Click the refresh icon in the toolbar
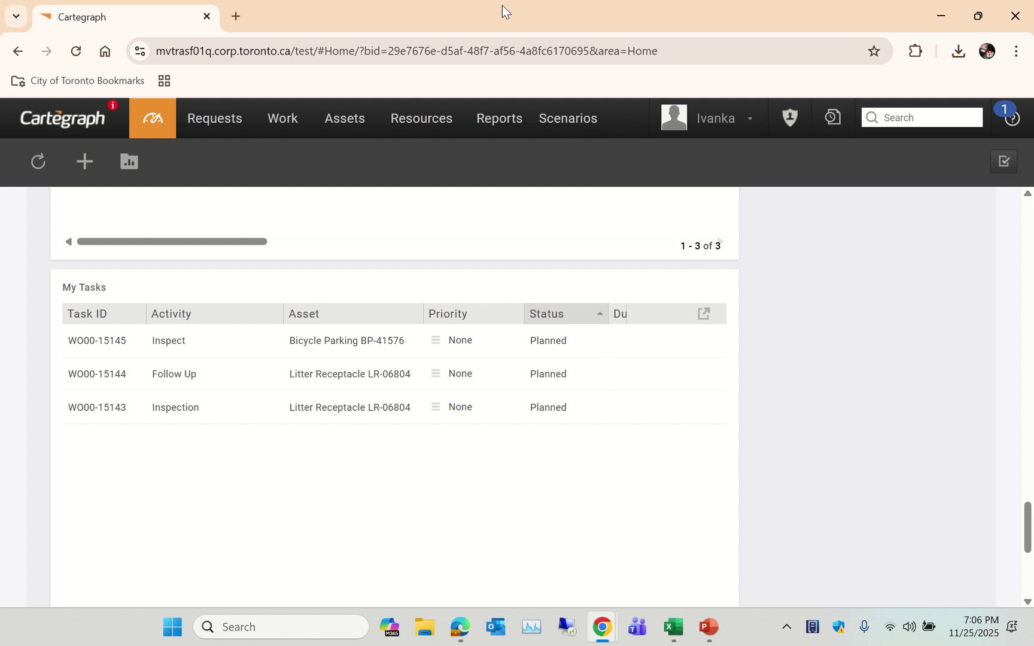 [x=38, y=161]
